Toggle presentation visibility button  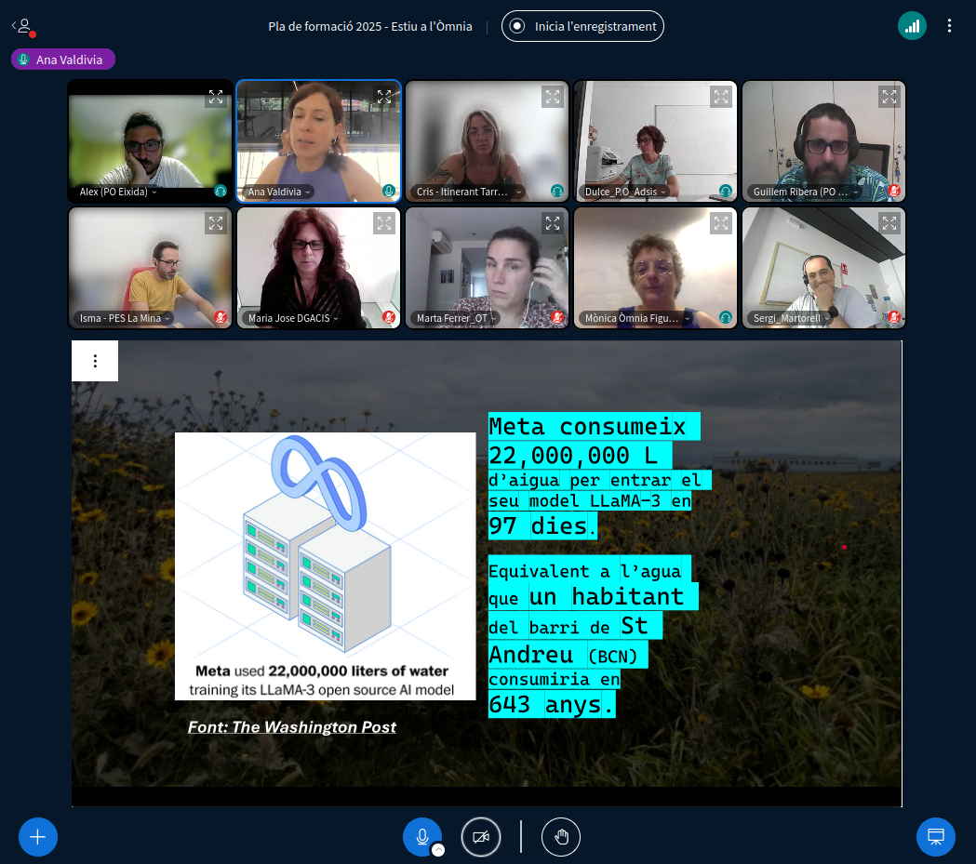(x=936, y=837)
